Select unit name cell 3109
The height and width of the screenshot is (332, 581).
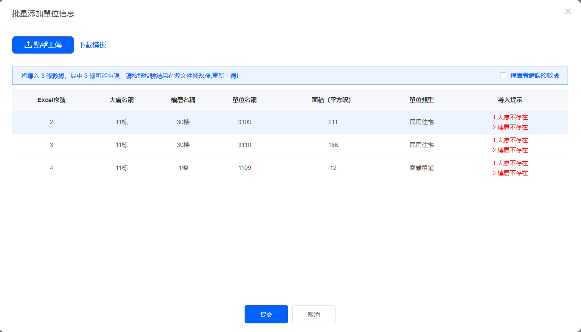245,122
